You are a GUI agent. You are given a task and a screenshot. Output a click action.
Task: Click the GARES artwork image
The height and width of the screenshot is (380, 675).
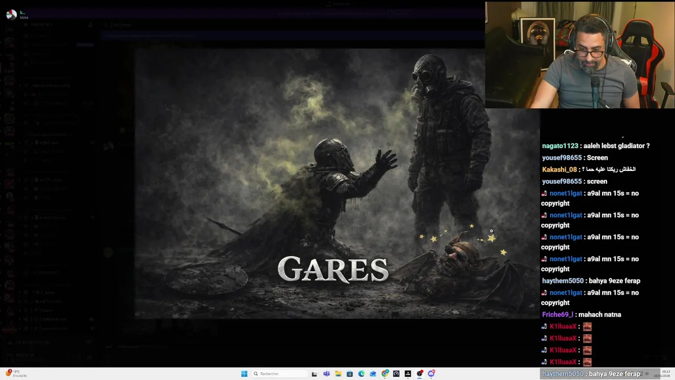point(337,184)
